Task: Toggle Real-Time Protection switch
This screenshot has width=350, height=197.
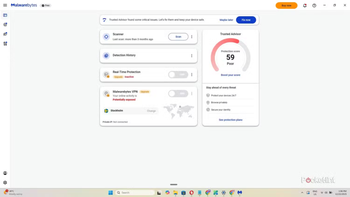Action: click(178, 75)
